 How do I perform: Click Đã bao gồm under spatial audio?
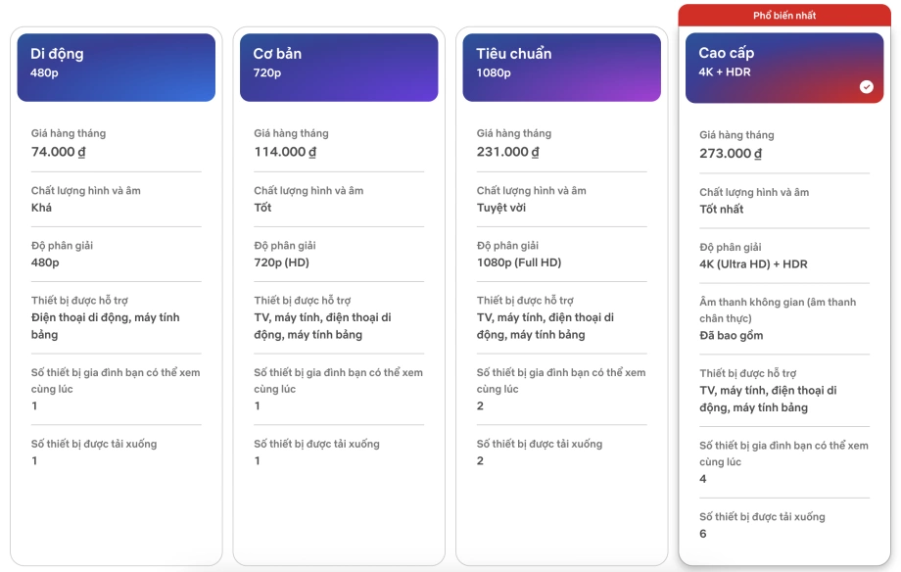[731, 335]
